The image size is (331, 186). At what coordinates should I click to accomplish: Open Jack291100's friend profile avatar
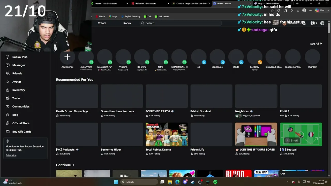86,57
